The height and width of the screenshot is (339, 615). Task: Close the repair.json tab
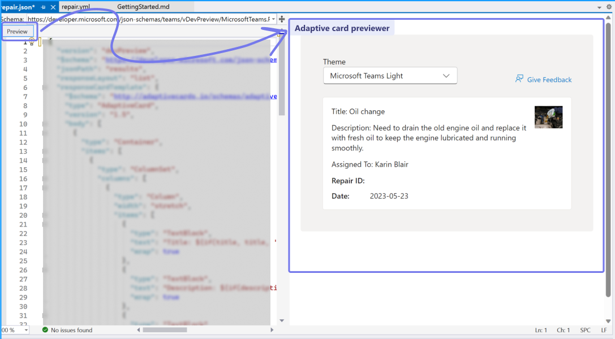53,7
